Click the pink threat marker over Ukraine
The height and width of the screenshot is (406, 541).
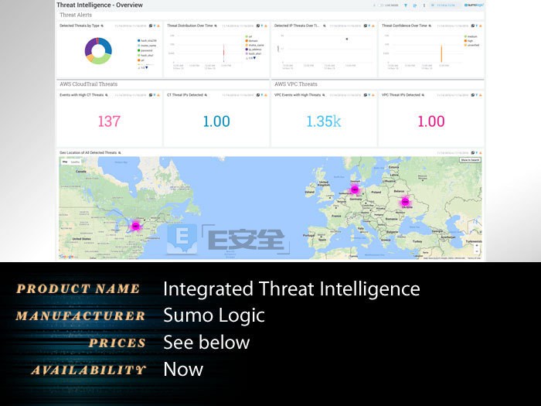tap(406, 202)
